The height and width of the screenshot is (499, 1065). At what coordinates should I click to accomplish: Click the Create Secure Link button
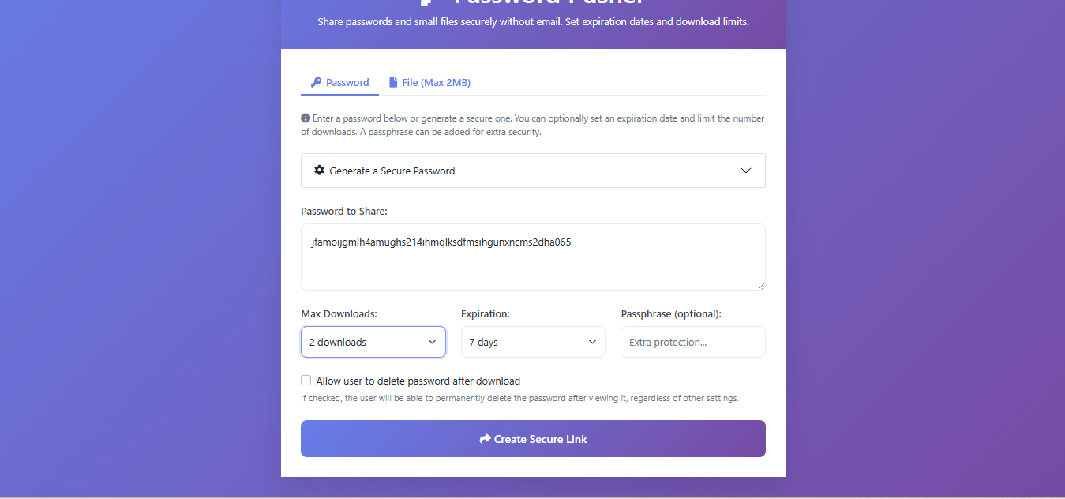pyautogui.click(x=533, y=439)
